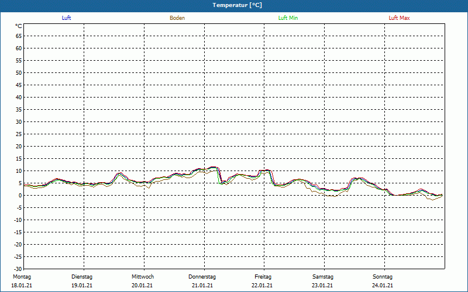Click the '-30' y-axis value
Screen dimensions: 468x292
click(x=18, y=269)
